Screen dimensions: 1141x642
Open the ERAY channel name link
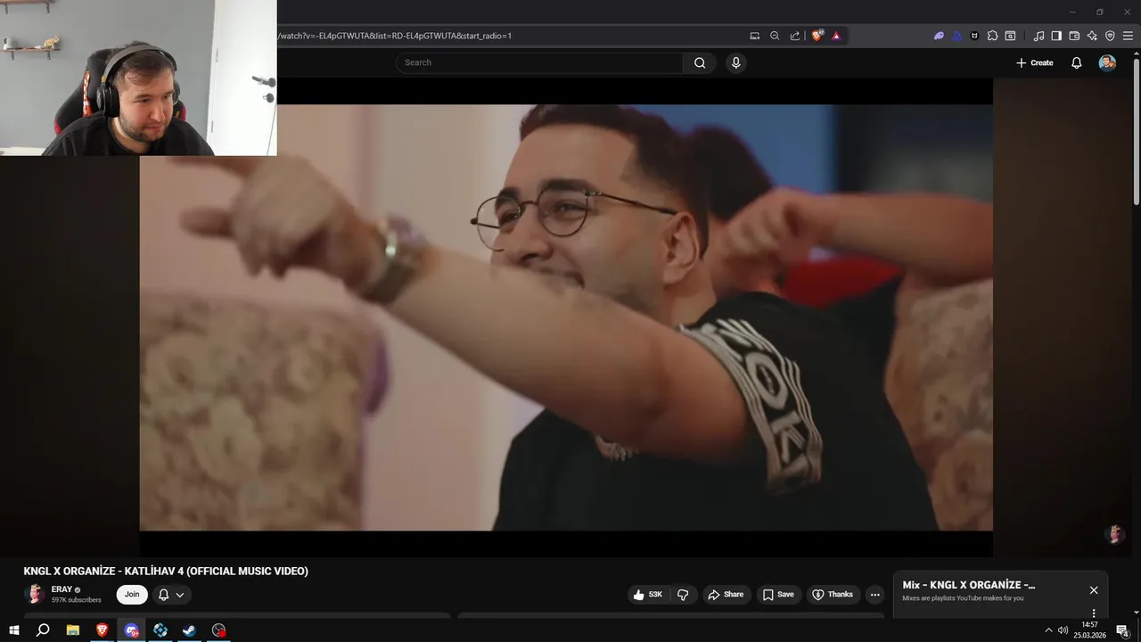pyautogui.click(x=62, y=589)
